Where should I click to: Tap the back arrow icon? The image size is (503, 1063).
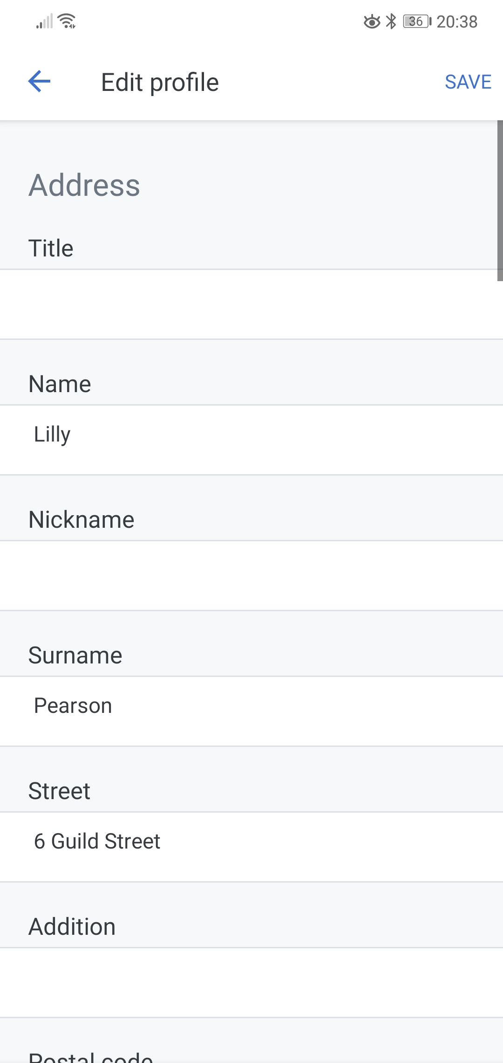(39, 82)
